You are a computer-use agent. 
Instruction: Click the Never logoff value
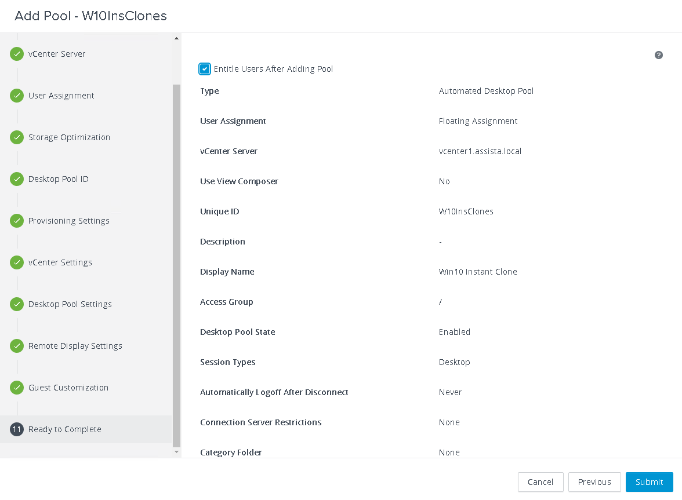pyautogui.click(x=450, y=392)
